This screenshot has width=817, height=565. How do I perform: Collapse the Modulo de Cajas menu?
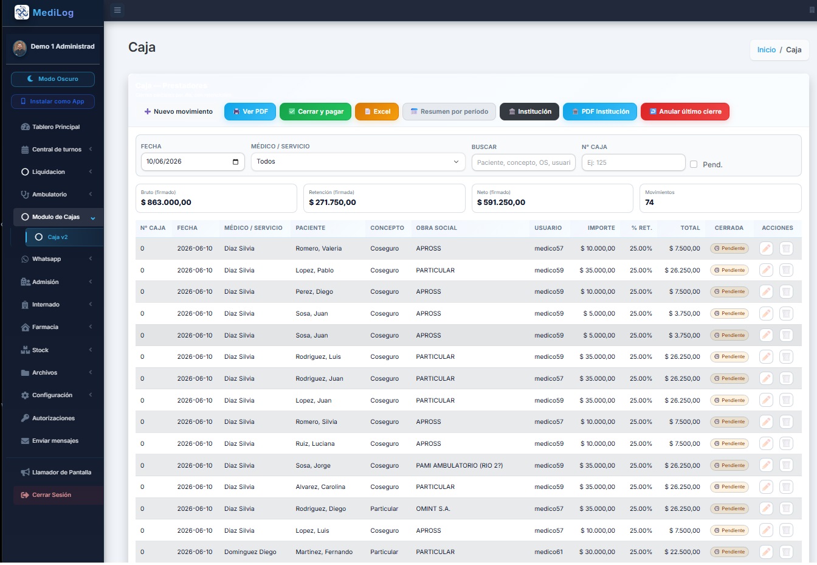tap(57, 217)
